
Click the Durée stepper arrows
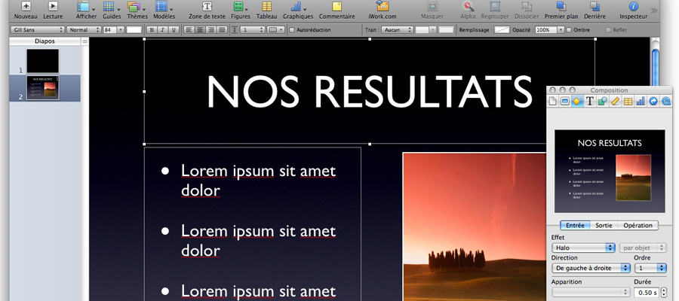(663, 293)
